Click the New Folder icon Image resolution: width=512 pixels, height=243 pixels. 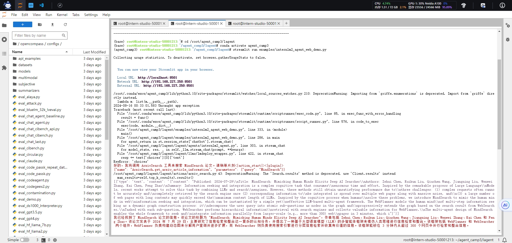click(x=40, y=25)
